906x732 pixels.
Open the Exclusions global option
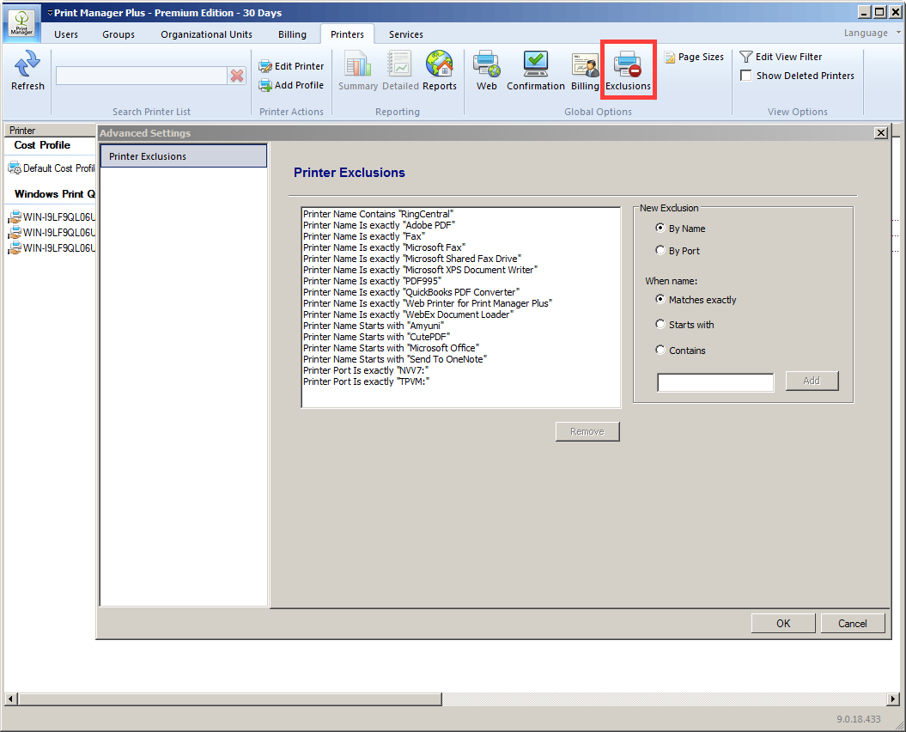tap(628, 70)
